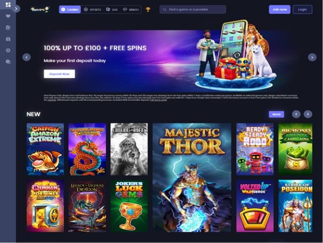
Task: Go to next page of NEW games
Action: pos(308,114)
